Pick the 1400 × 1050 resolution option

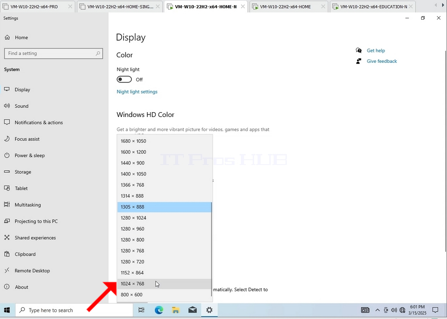coord(165,174)
